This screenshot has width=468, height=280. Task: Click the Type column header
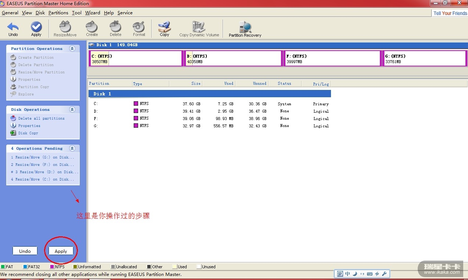tap(151, 84)
